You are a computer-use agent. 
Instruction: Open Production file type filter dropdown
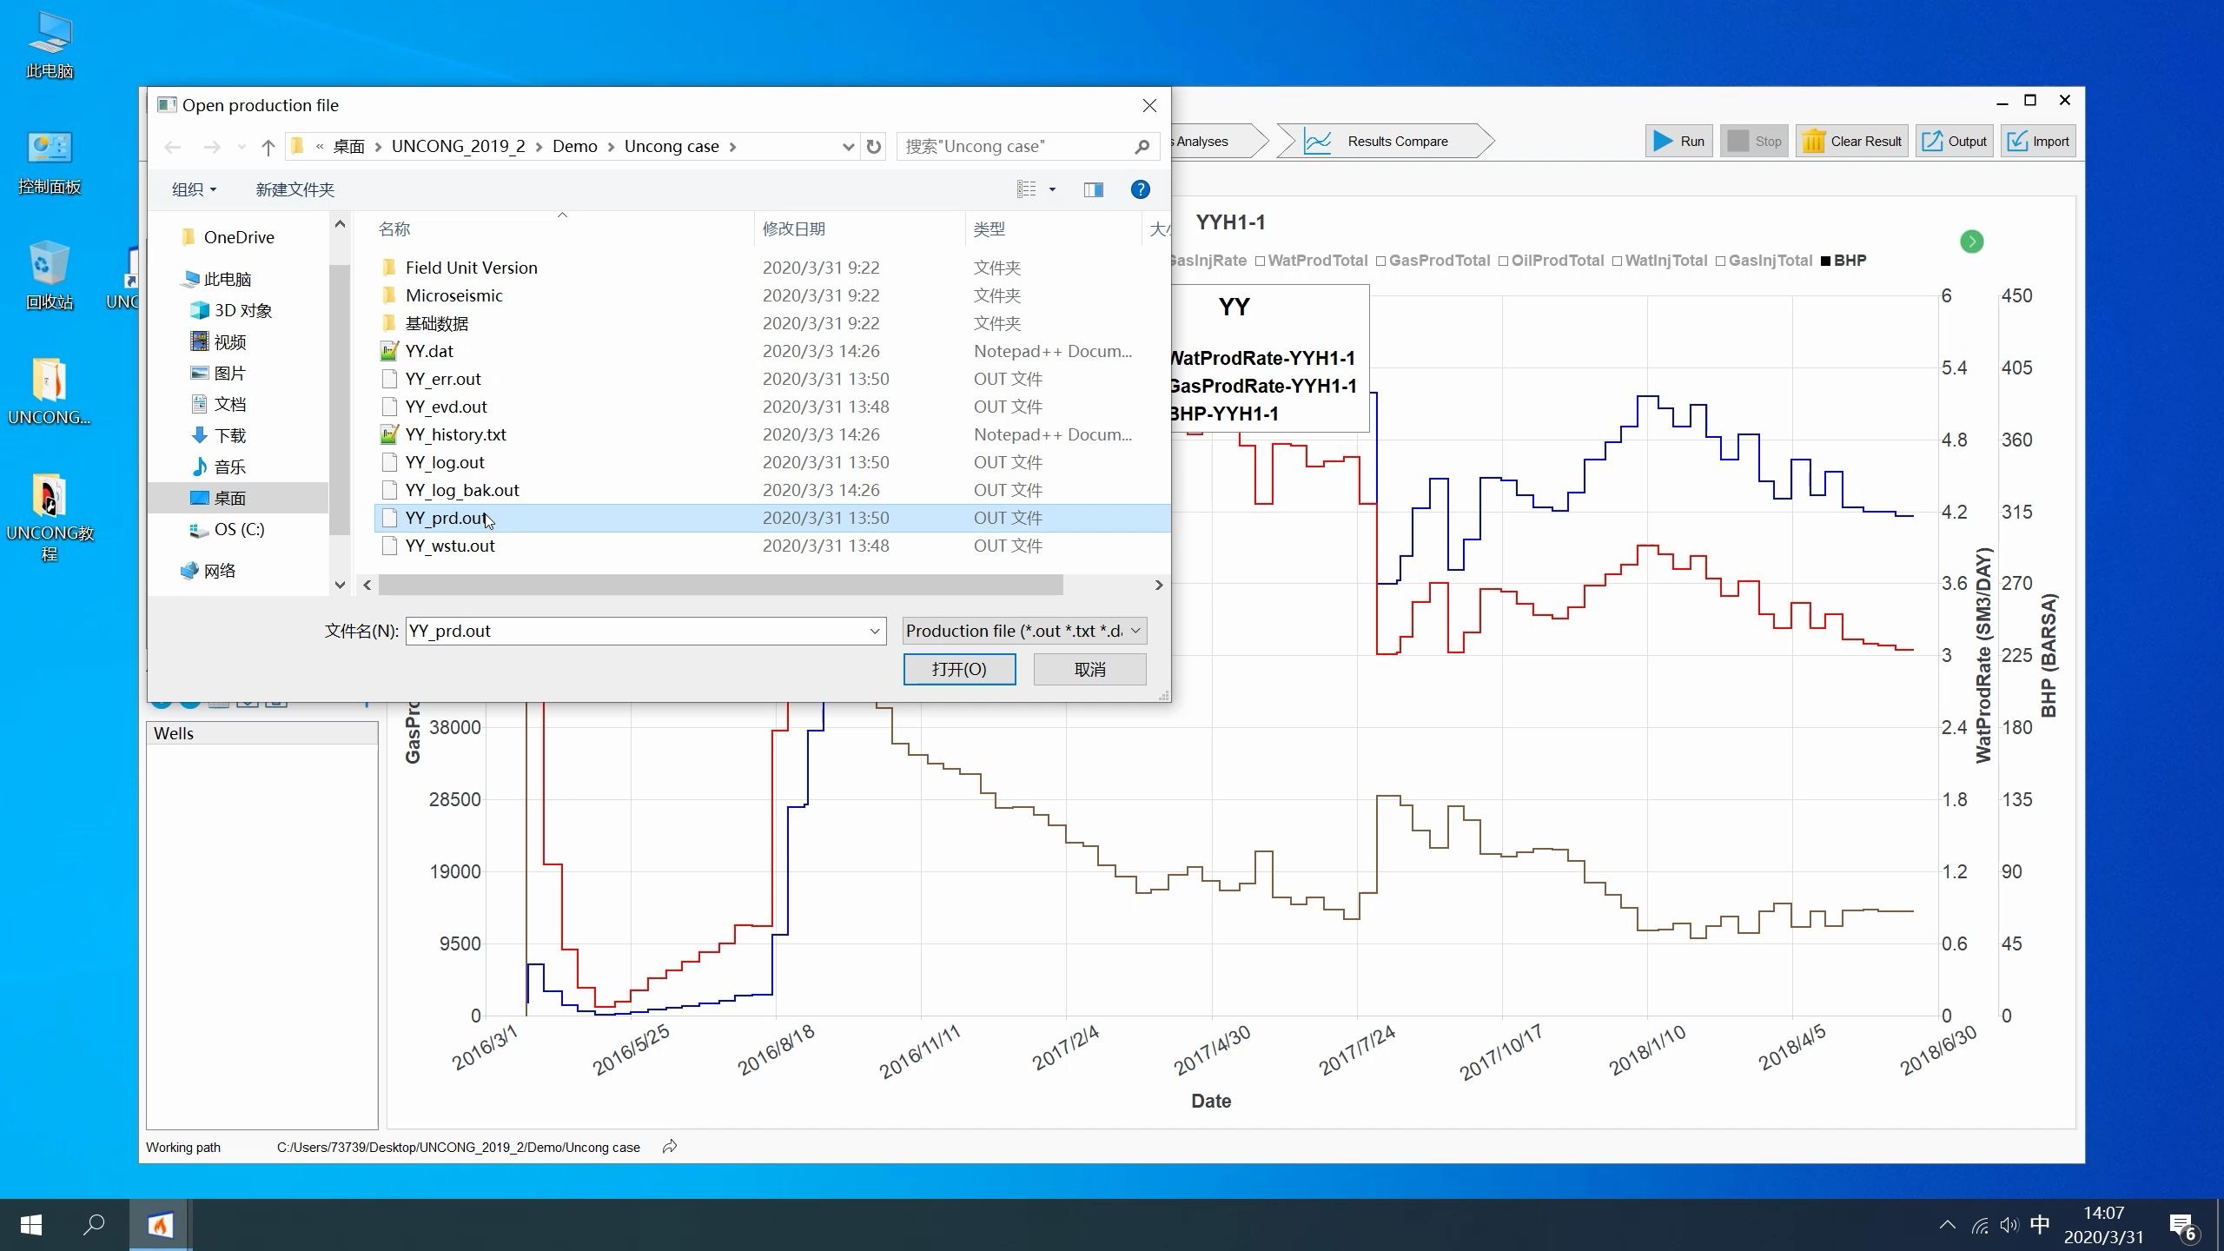(x=1024, y=632)
